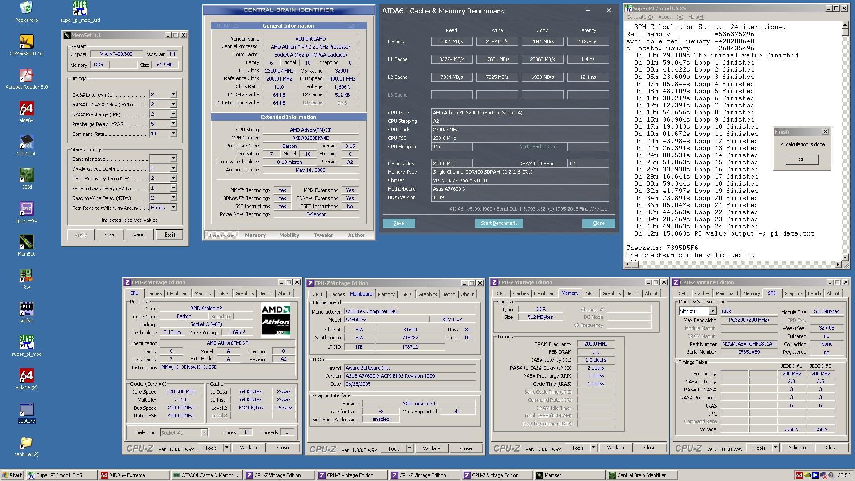Click Core Speed 2200.00 MHz field in CPU-Z
The height and width of the screenshot is (481, 855).
click(181, 392)
